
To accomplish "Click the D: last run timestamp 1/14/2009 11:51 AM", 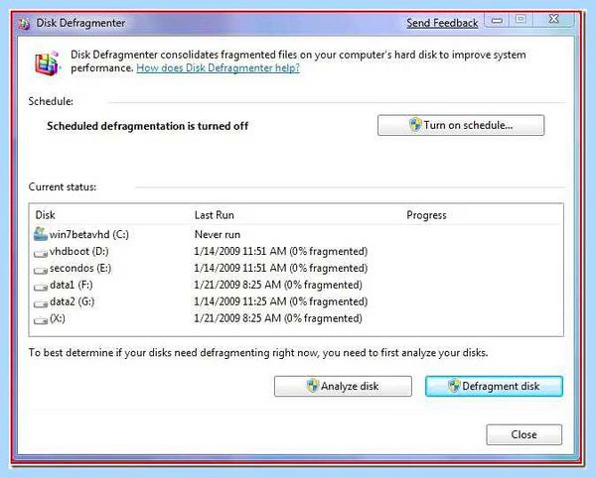I will pos(280,251).
